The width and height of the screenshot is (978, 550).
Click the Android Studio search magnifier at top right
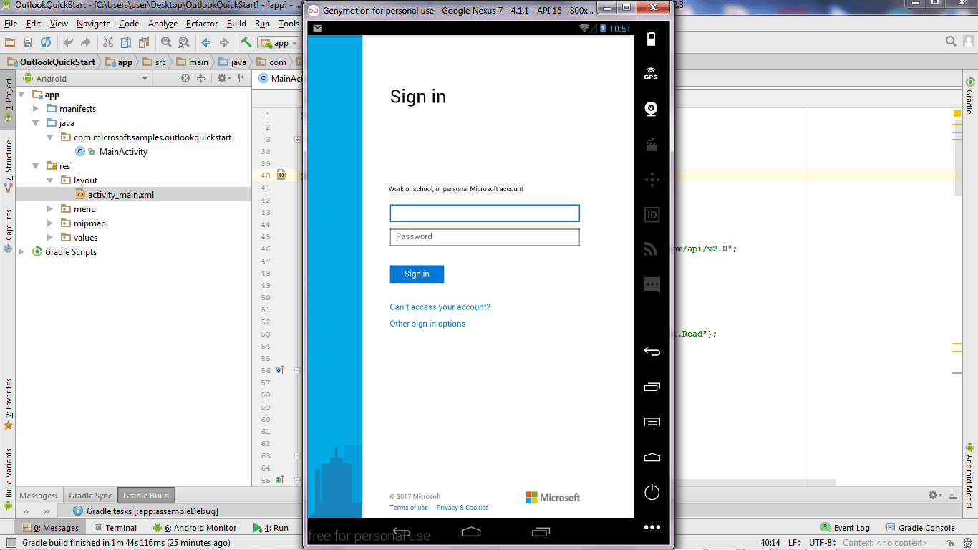click(x=951, y=42)
